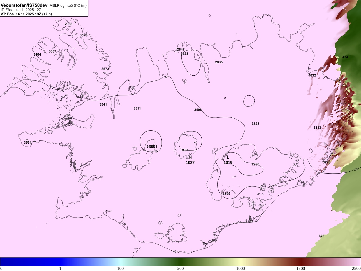Click the 3572 height value
The image size is (361, 271).
(105, 69)
